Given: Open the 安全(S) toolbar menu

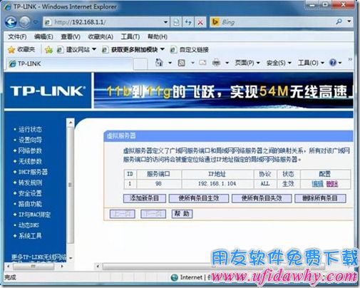Looking at the screenshot, I should coord(279,63).
